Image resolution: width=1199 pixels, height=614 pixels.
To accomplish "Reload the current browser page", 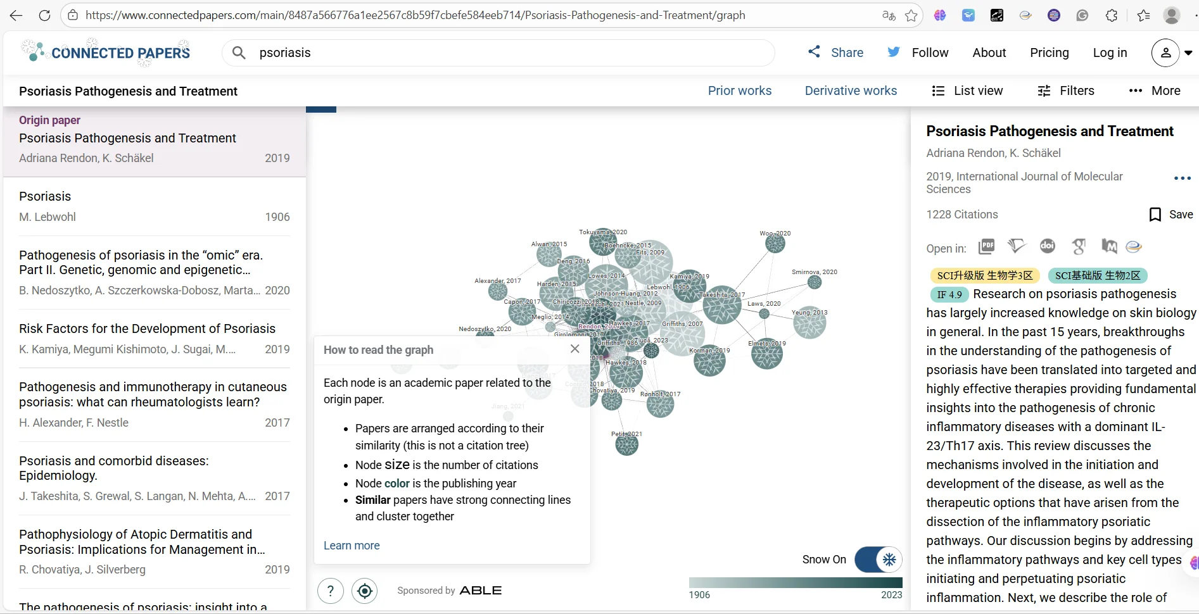I will [44, 15].
